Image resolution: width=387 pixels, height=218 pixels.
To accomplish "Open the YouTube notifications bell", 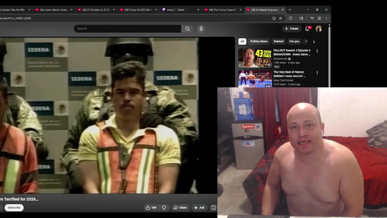I will tap(307, 28).
